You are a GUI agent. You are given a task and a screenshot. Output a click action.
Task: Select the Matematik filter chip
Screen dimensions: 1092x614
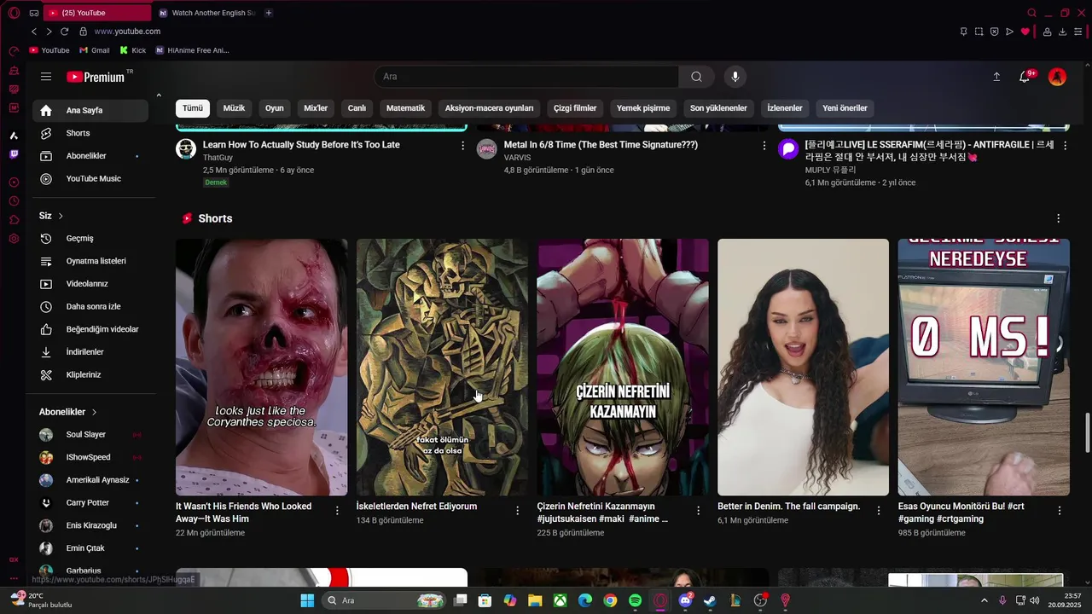pyautogui.click(x=405, y=108)
